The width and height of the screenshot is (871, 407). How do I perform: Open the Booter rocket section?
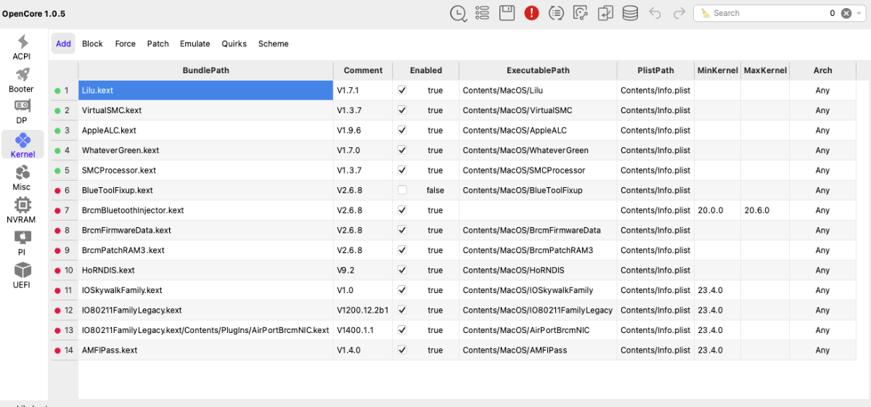[22, 80]
